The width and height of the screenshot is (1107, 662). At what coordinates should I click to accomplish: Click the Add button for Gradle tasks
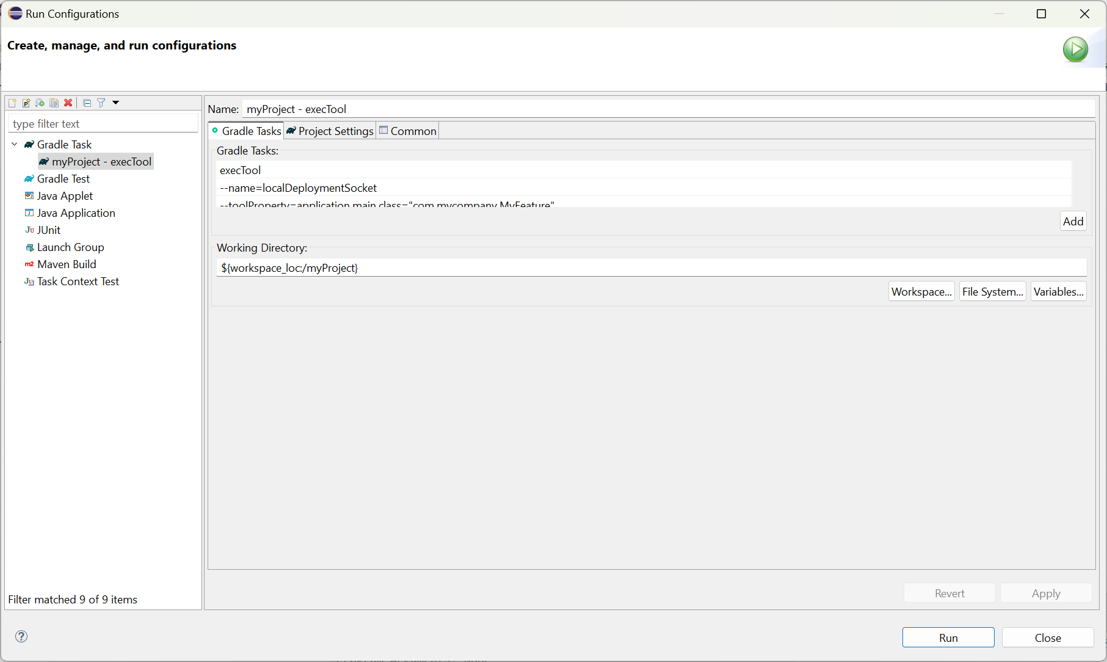(1073, 222)
